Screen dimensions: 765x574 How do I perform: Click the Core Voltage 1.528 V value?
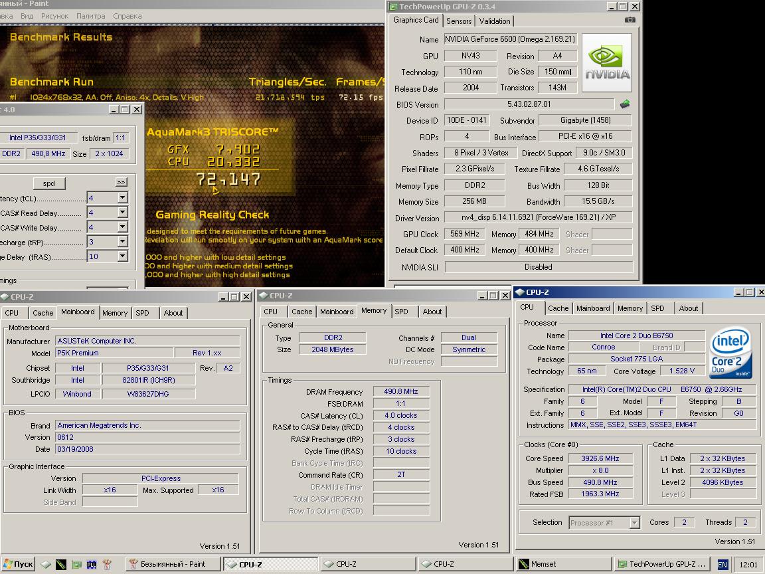coord(682,371)
